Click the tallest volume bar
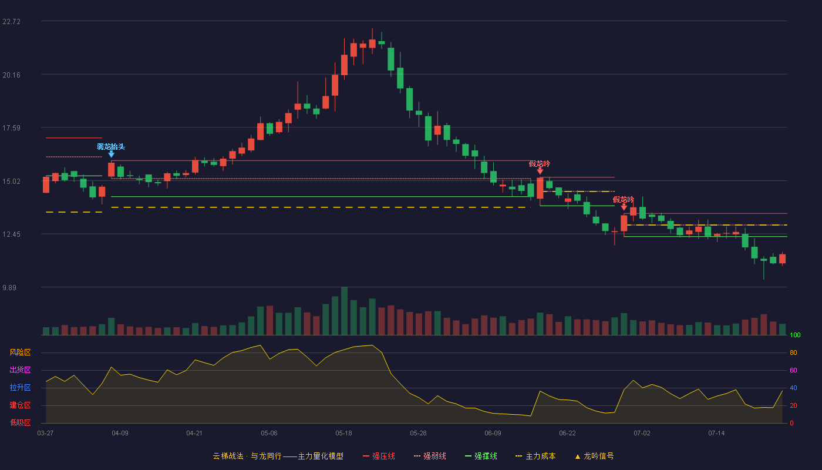The height and width of the screenshot is (470, 822). [x=344, y=311]
